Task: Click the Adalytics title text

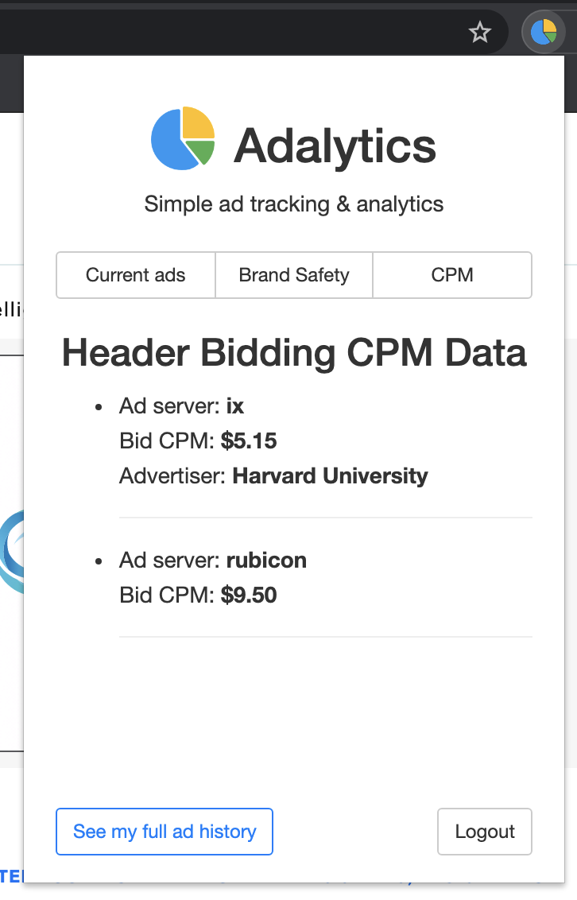Action: 335,146
